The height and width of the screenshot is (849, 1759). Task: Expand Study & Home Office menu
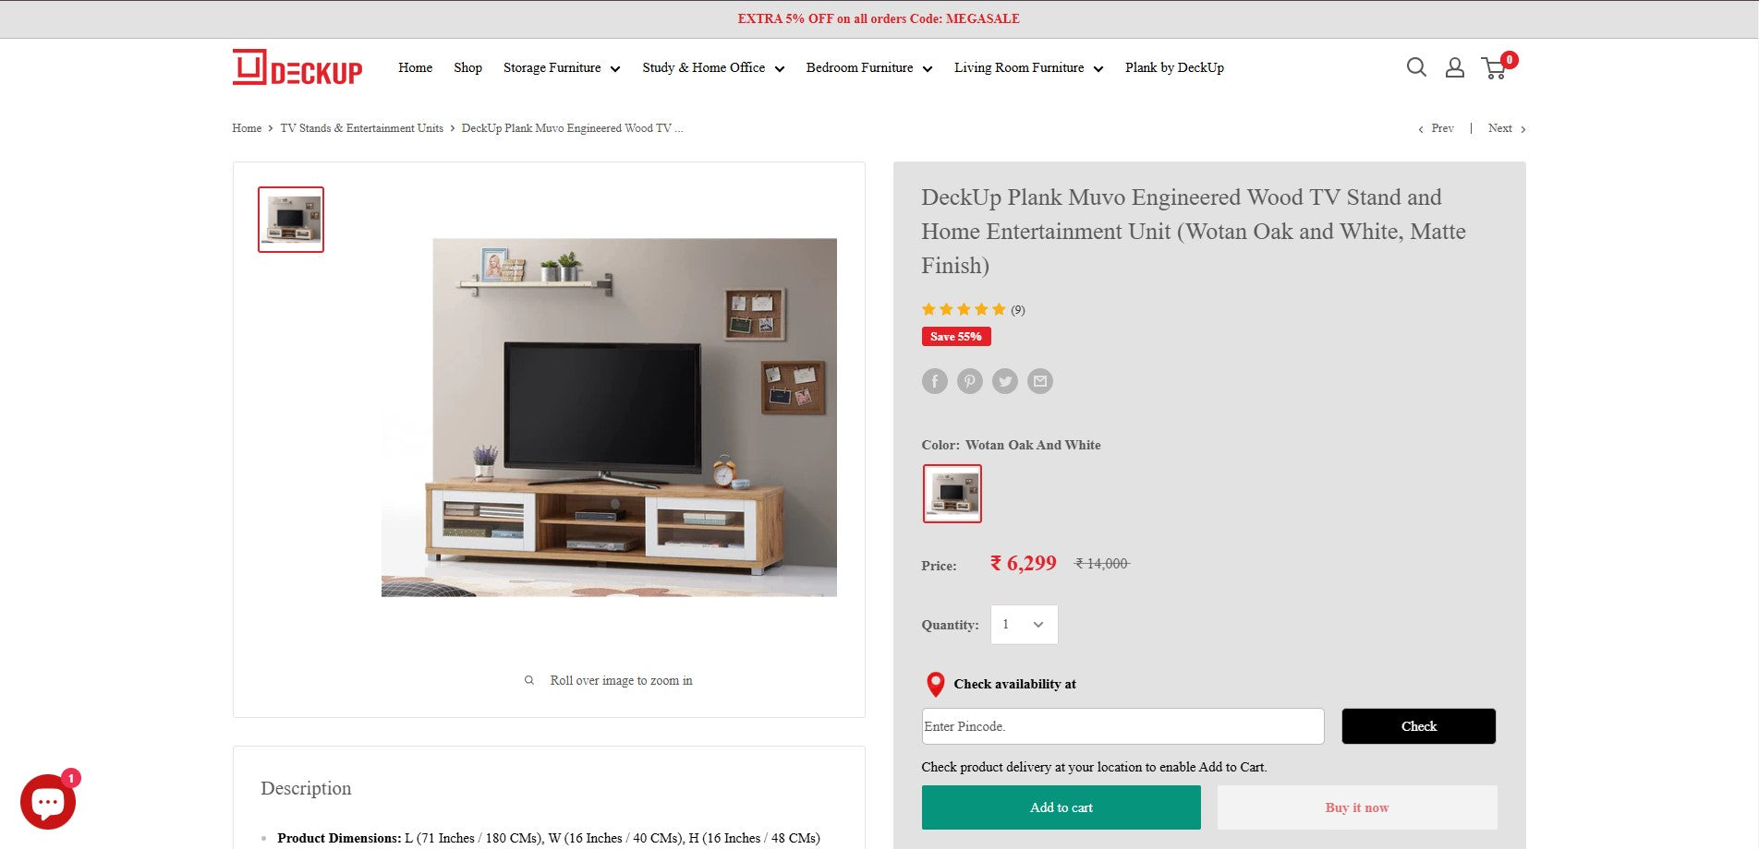tap(713, 67)
